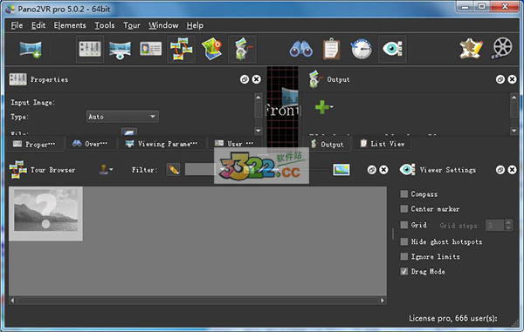
Task: Check the Ignore limits option
Action: [404, 256]
